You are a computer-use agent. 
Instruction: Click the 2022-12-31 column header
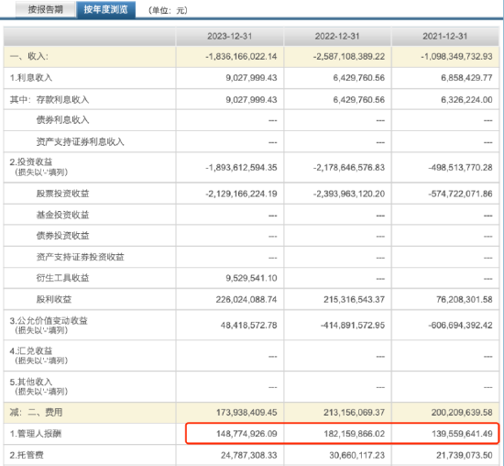[x=337, y=36]
